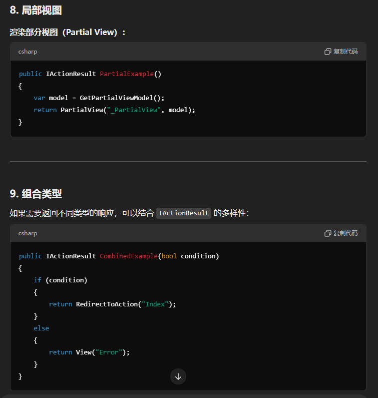
Task: Click the "Index" string in RedirectToAction
Action: click(156, 304)
